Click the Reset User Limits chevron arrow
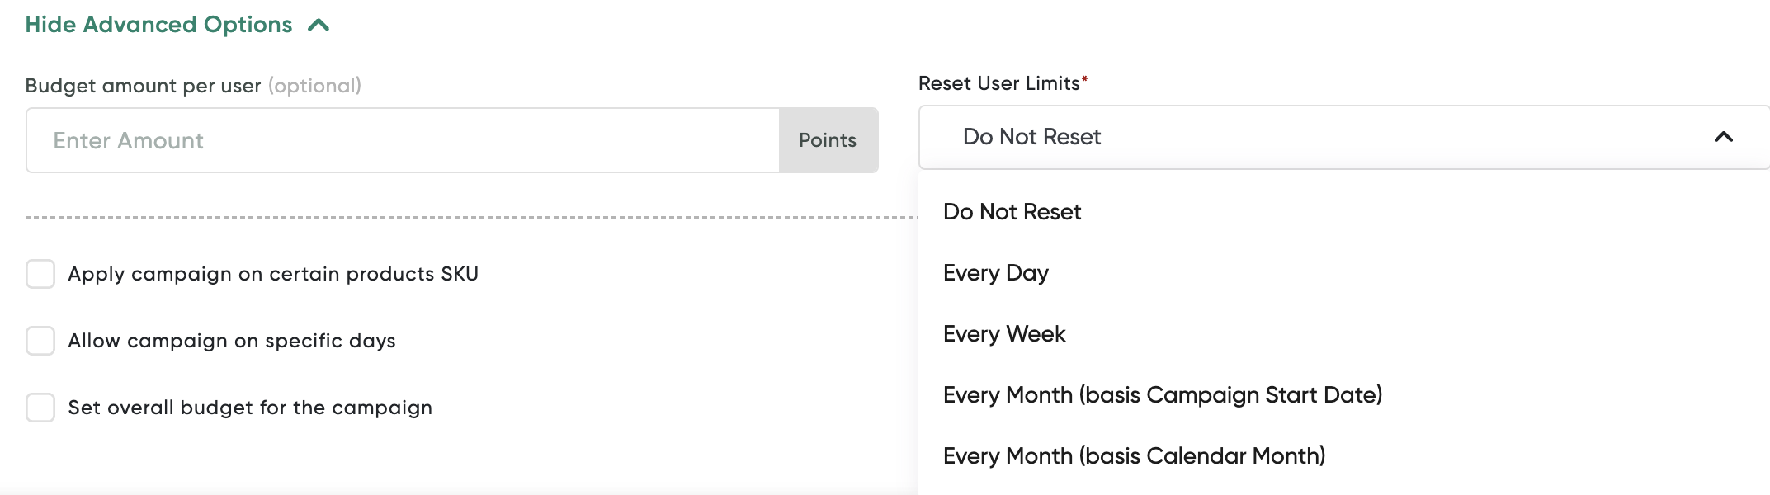This screenshot has width=1770, height=495. point(1723,137)
